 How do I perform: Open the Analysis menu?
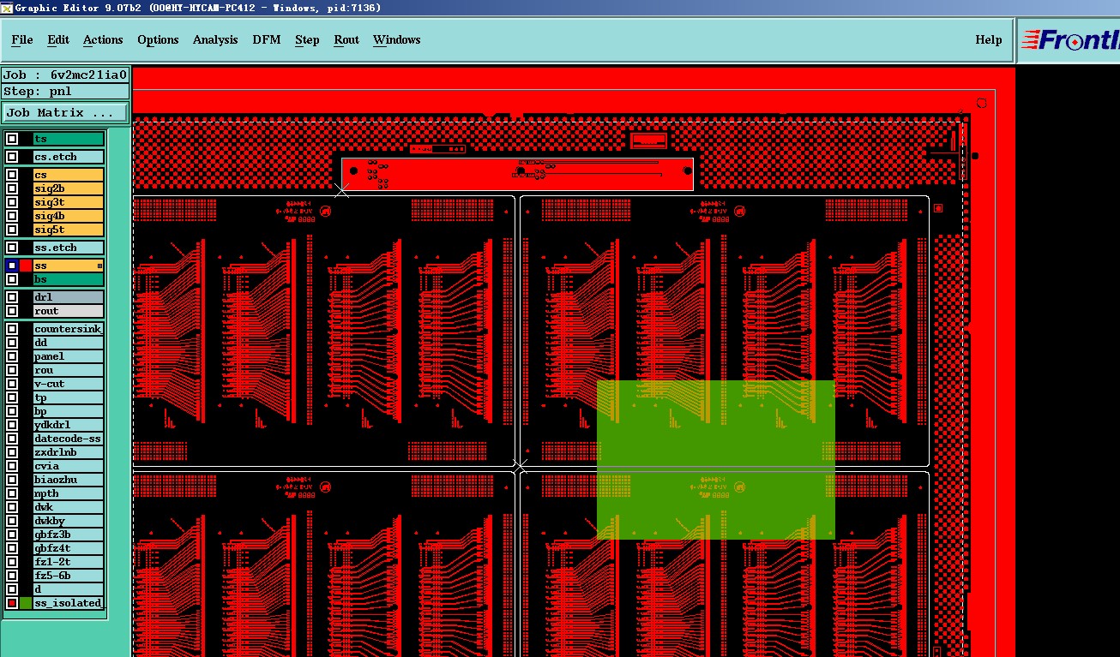tap(215, 39)
